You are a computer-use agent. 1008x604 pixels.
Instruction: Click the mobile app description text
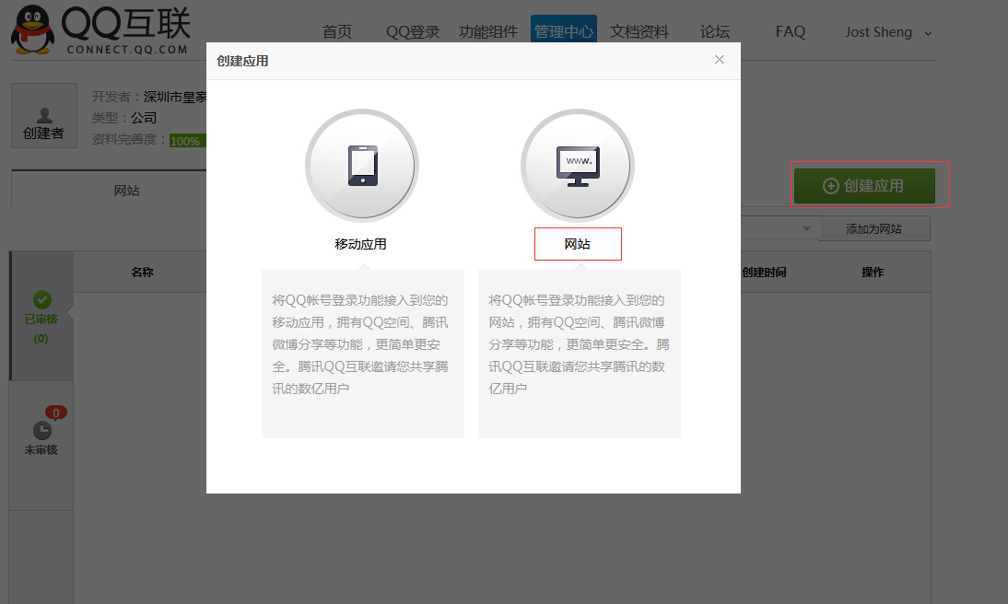(360, 344)
